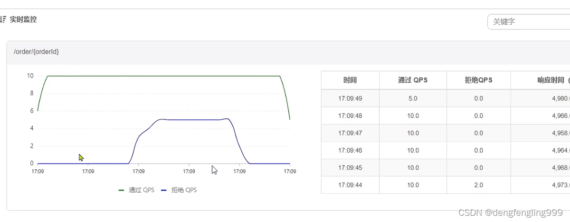Screen dimensions: 570x222
Task: Toggle the 拒绝 QPS legend label
Action: pos(184,190)
